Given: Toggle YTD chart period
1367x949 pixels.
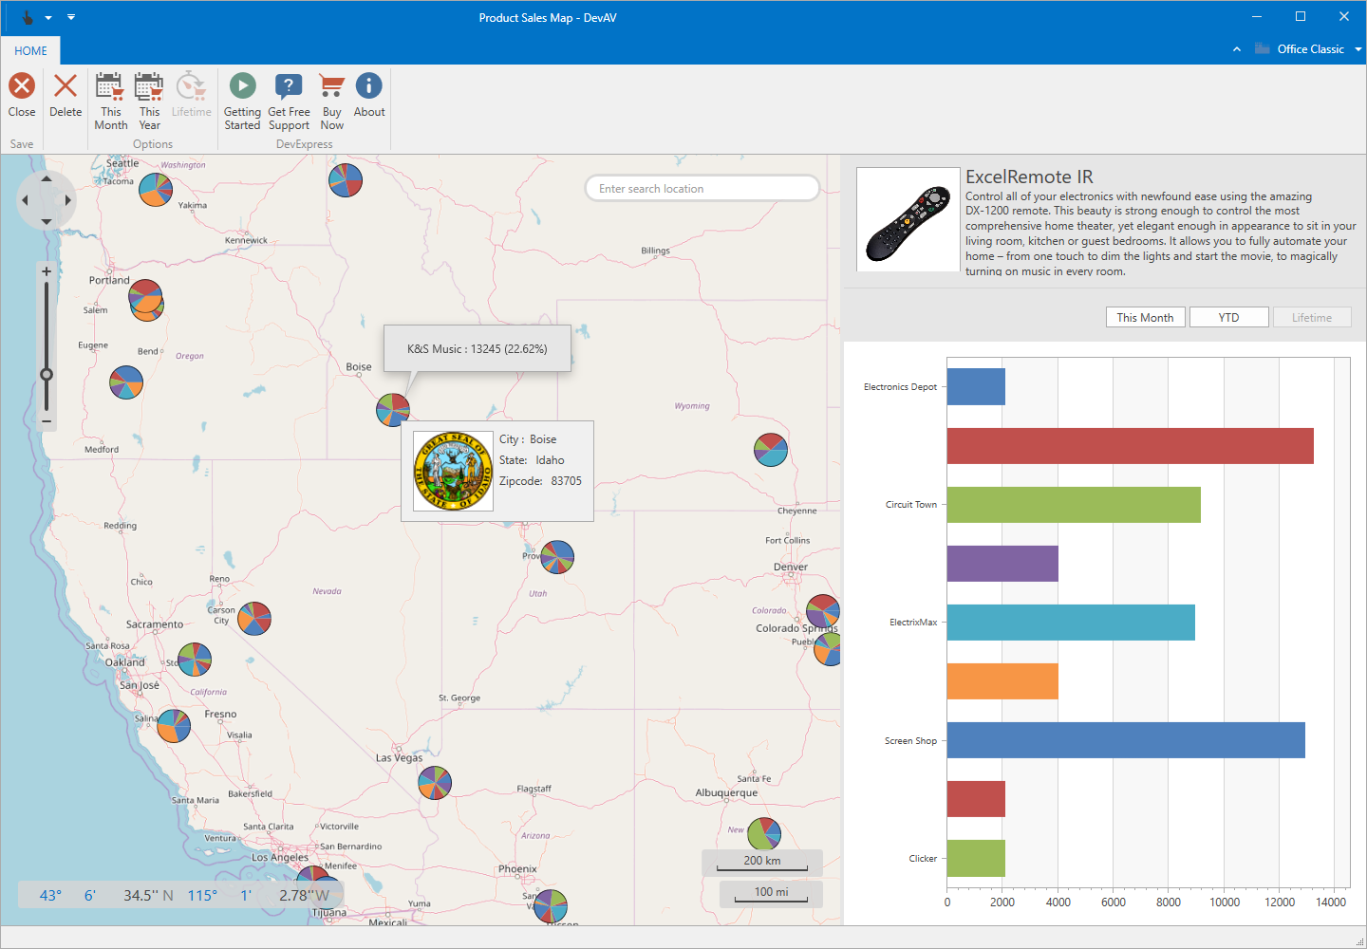Looking at the screenshot, I should (1228, 318).
